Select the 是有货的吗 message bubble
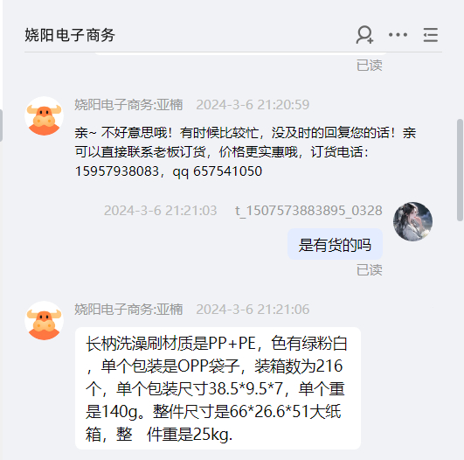The height and width of the screenshot is (460, 464). [x=335, y=244]
